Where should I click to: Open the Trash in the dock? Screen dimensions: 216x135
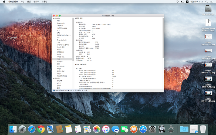click(x=203, y=129)
